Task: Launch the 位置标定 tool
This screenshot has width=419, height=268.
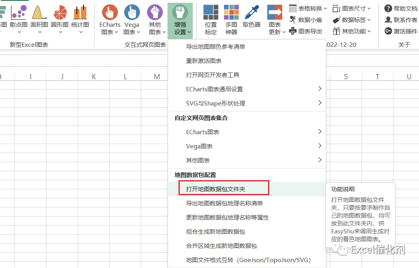Action: [x=211, y=20]
